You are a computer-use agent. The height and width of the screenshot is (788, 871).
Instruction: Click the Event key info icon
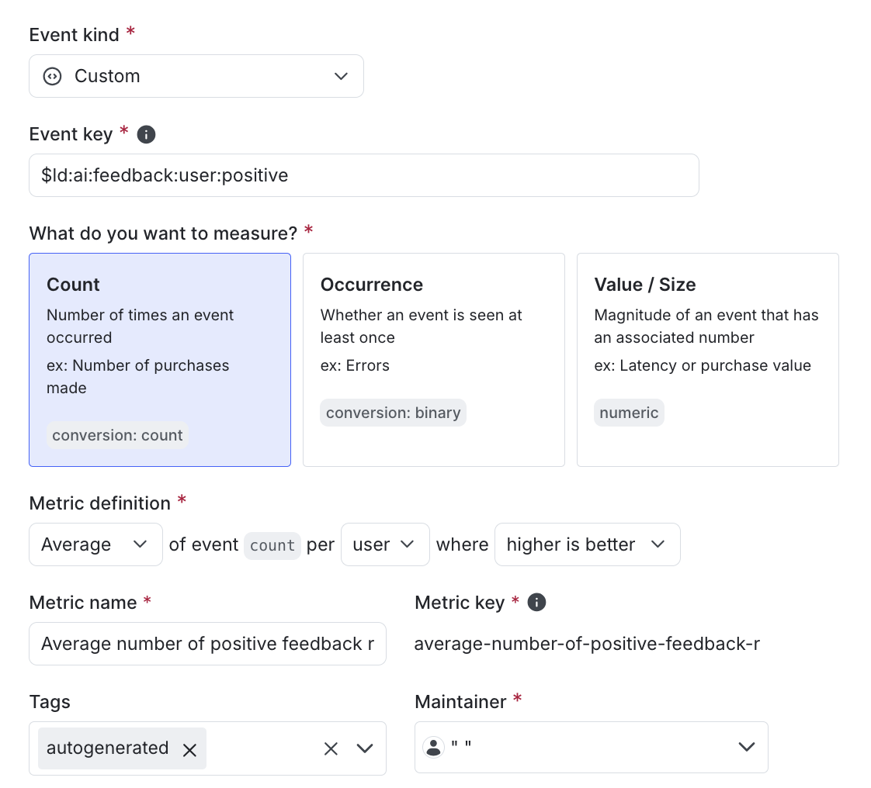[x=146, y=134]
